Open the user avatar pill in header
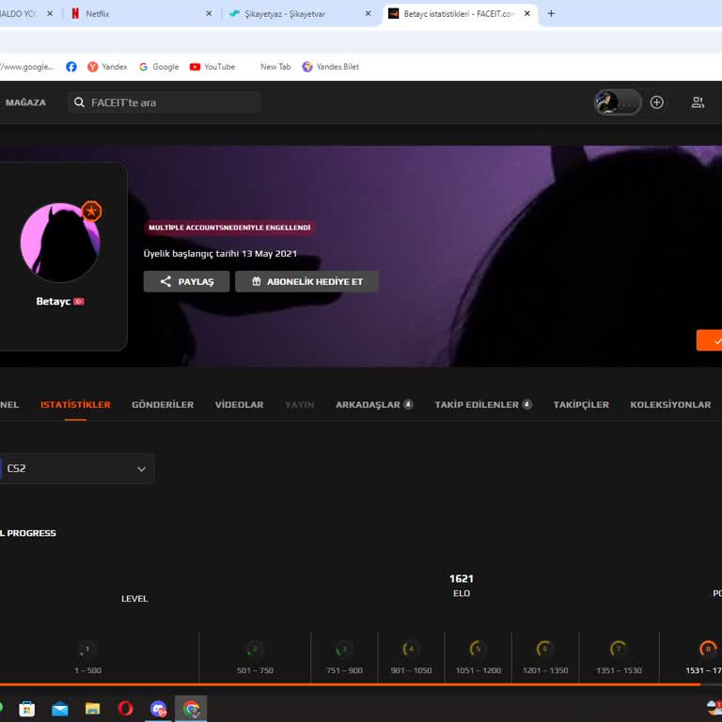The image size is (722, 722). [x=618, y=102]
